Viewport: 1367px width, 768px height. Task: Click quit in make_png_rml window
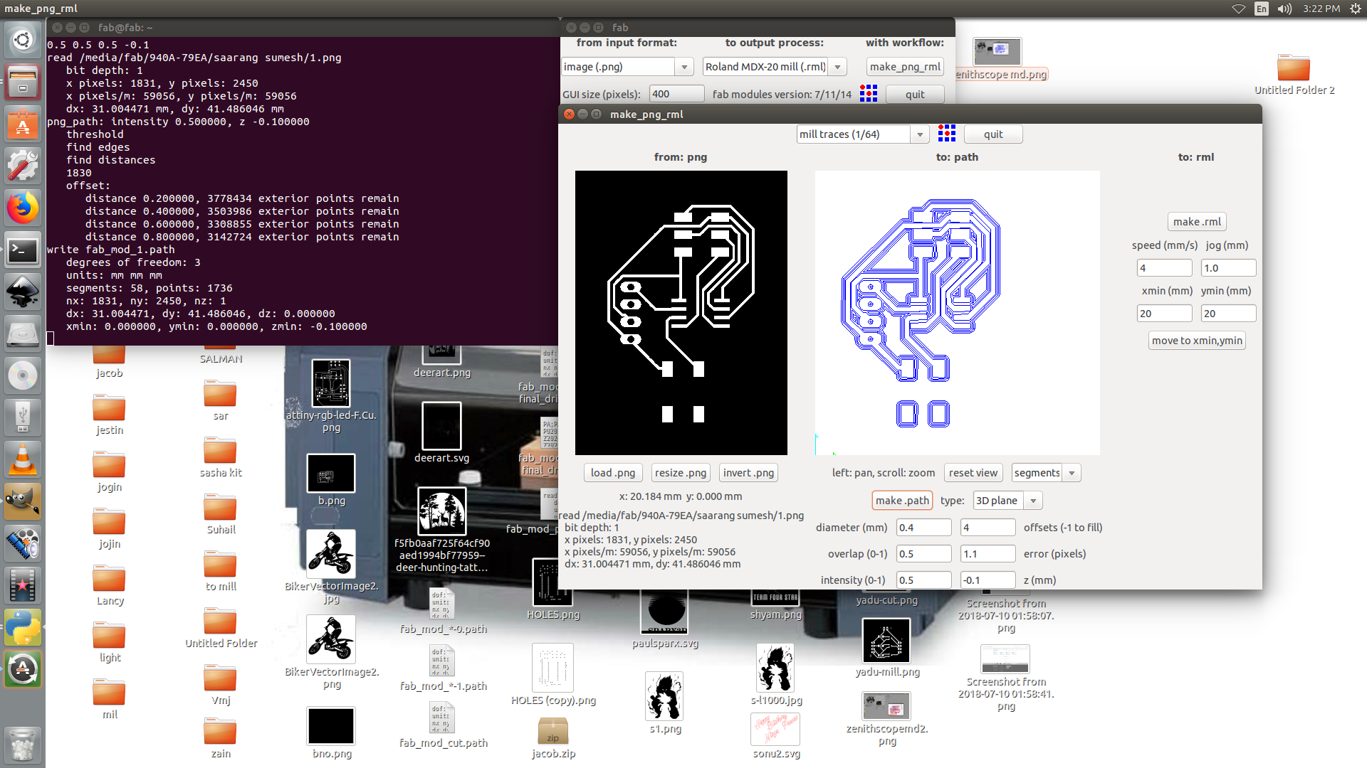tap(993, 134)
